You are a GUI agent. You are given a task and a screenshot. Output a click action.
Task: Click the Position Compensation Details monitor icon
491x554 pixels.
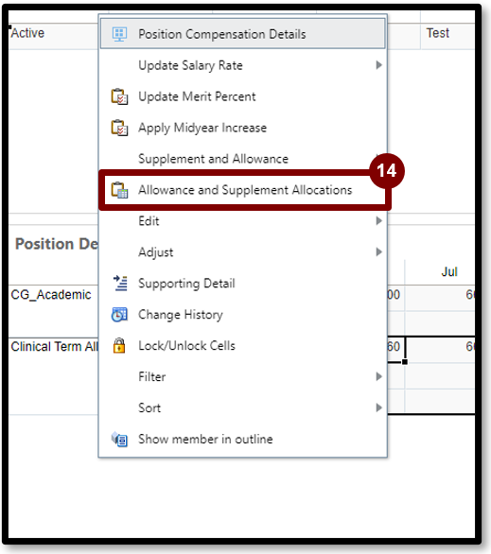tap(119, 34)
